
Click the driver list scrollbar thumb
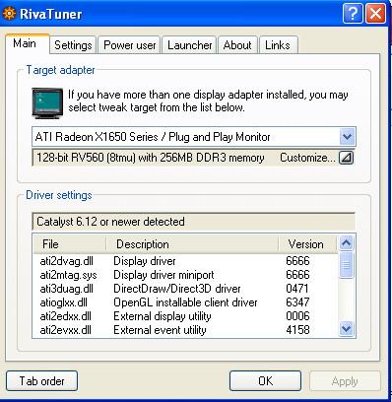point(347,265)
